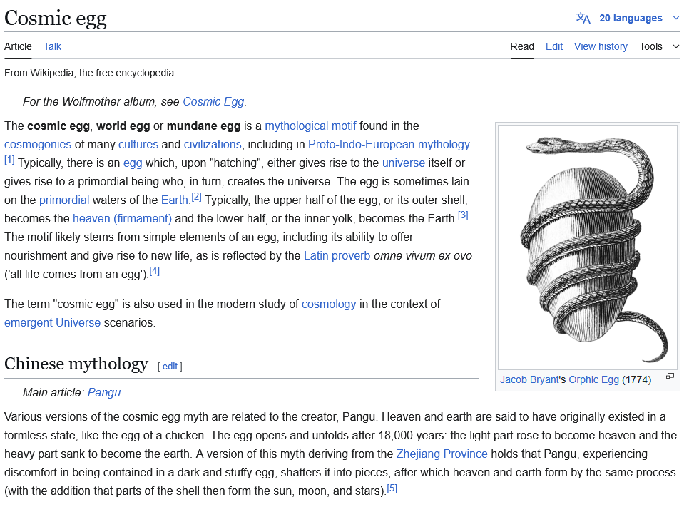Open the emergent Universe link
The width and height of the screenshot is (699, 512).
[x=53, y=322]
